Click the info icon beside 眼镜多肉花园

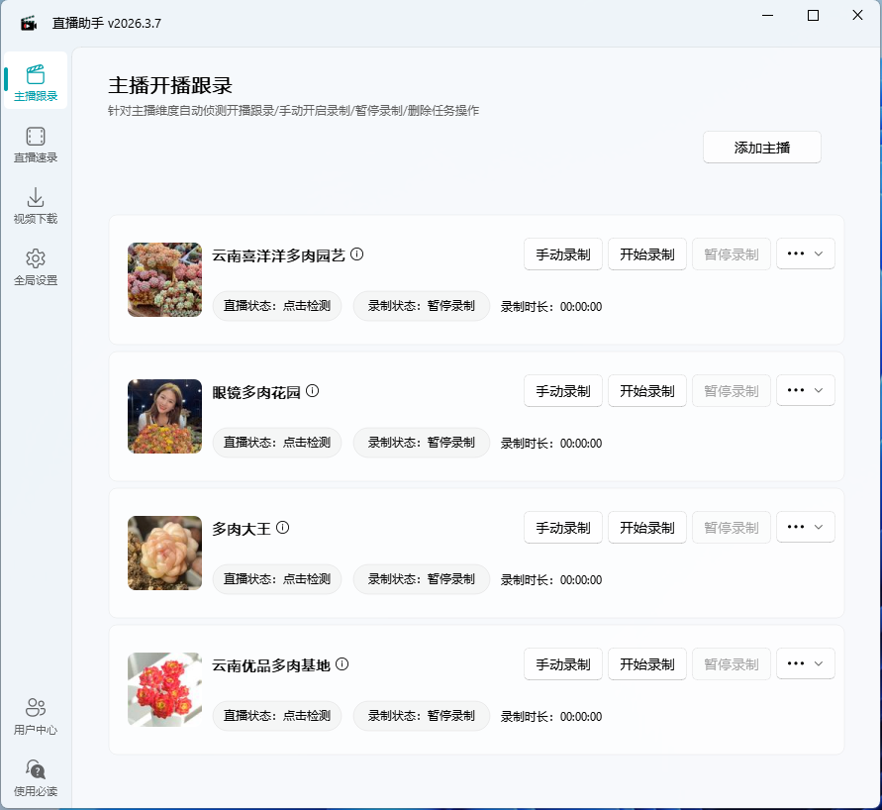pos(313,390)
